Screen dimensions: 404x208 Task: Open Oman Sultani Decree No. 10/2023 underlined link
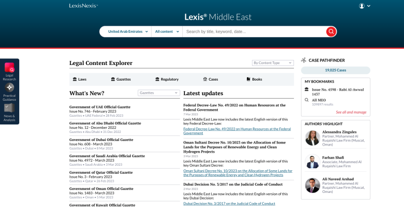pos(238,173)
